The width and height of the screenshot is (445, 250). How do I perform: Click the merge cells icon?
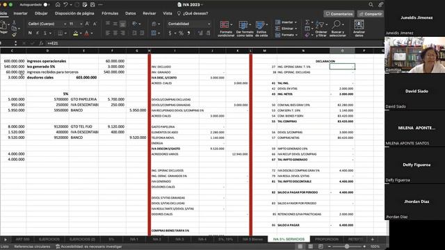click(154, 33)
